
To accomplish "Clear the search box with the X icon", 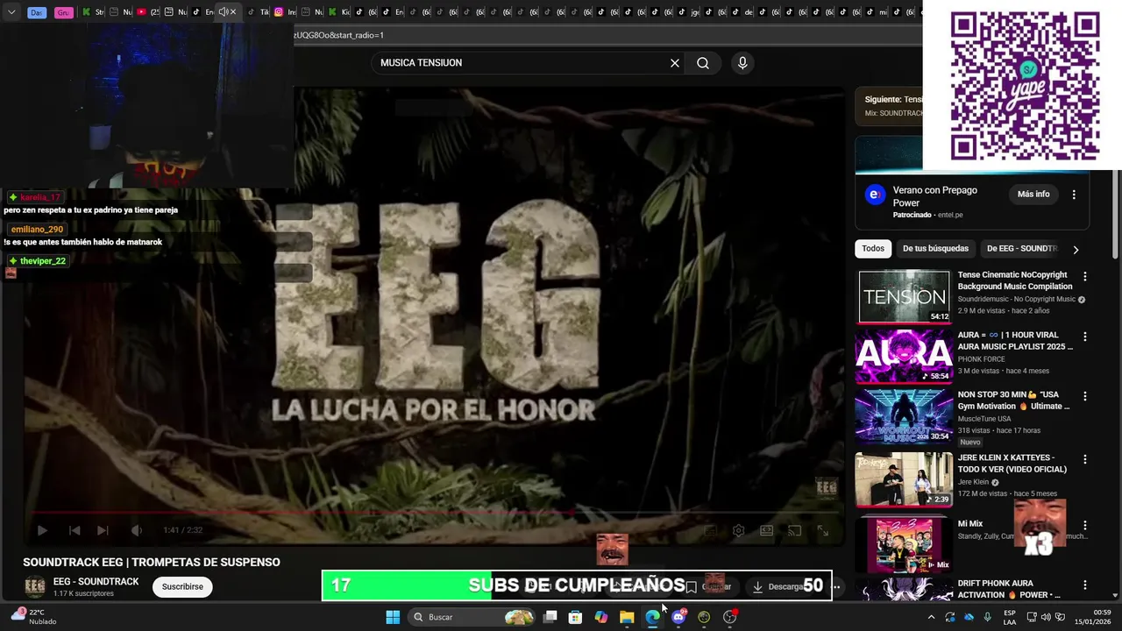I will (x=675, y=63).
